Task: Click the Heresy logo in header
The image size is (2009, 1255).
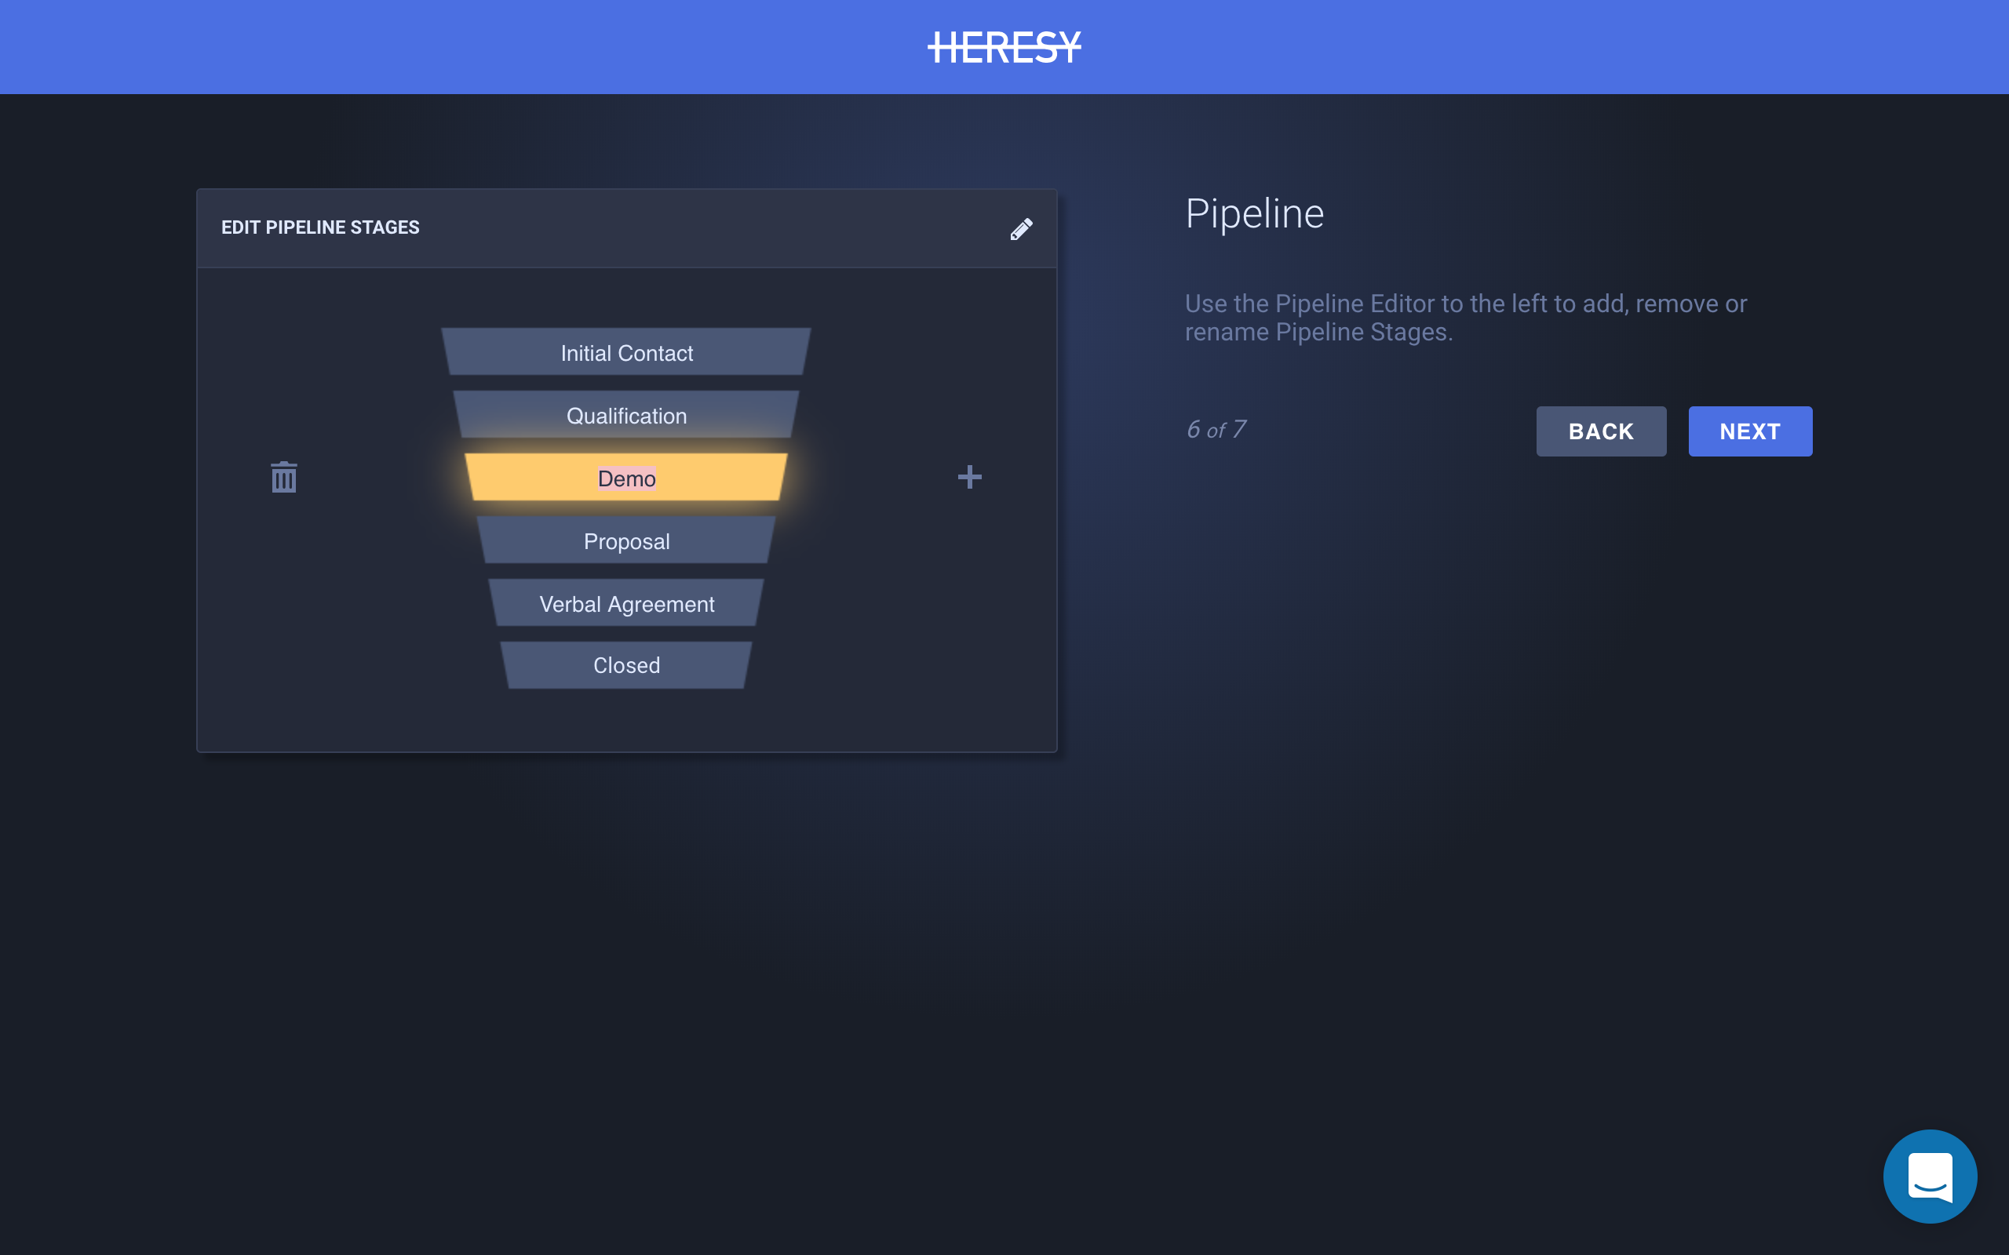Action: click(1004, 47)
